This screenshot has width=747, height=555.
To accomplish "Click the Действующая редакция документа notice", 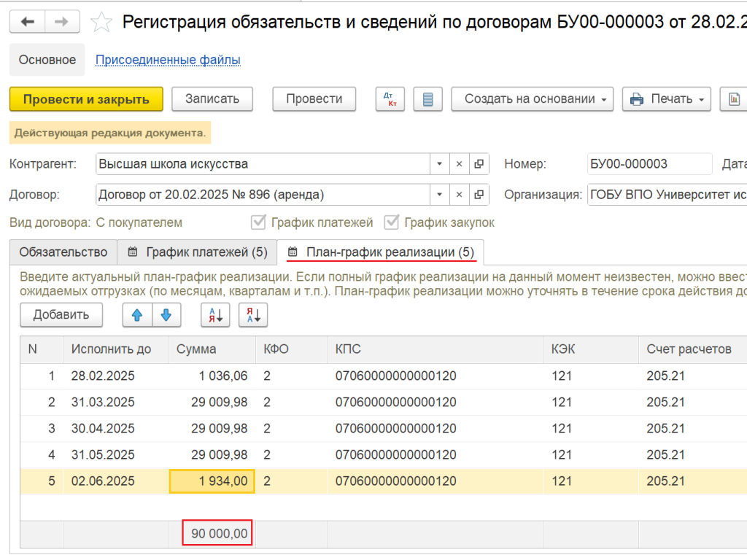I will pyautogui.click(x=110, y=133).
